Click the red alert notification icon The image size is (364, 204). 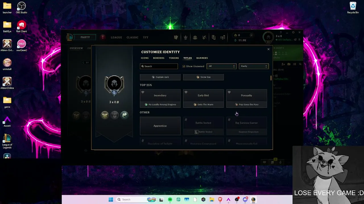point(103,37)
